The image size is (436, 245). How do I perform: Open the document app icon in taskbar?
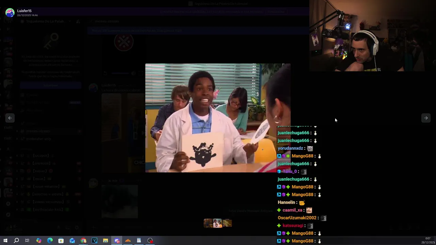tap(139, 241)
